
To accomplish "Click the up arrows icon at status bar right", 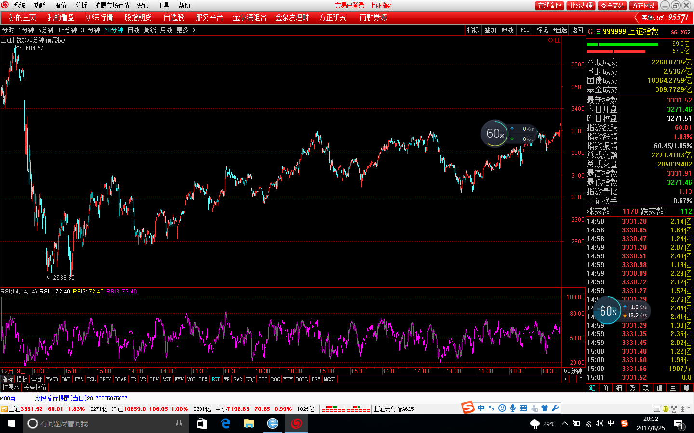I will coord(683,409).
